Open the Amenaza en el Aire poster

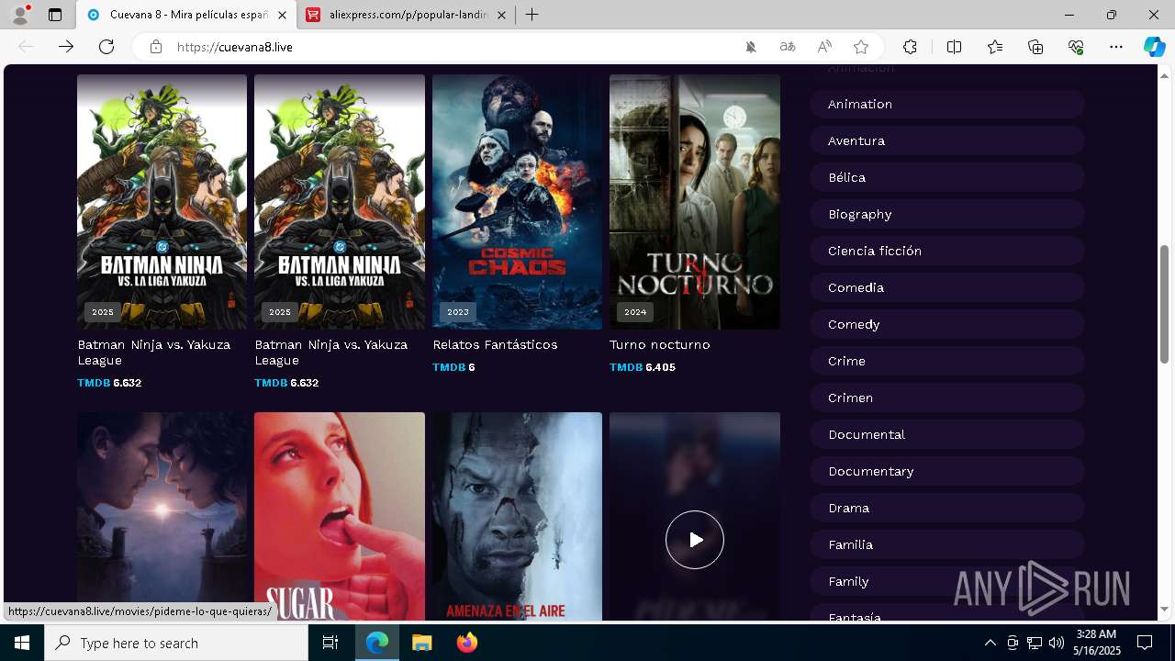pos(517,516)
